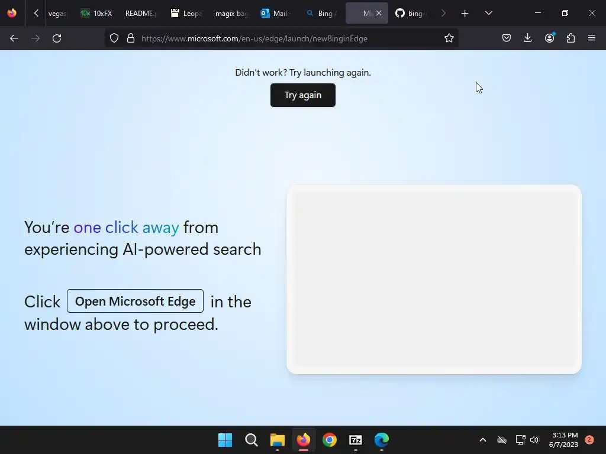Click the Firefox taskbar icon
Image resolution: width=606 pixels, height=454 pixels.
[304, 440]
